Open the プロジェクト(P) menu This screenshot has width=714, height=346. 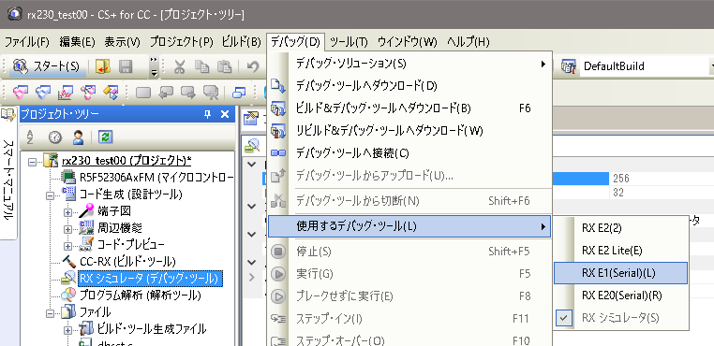181,42
